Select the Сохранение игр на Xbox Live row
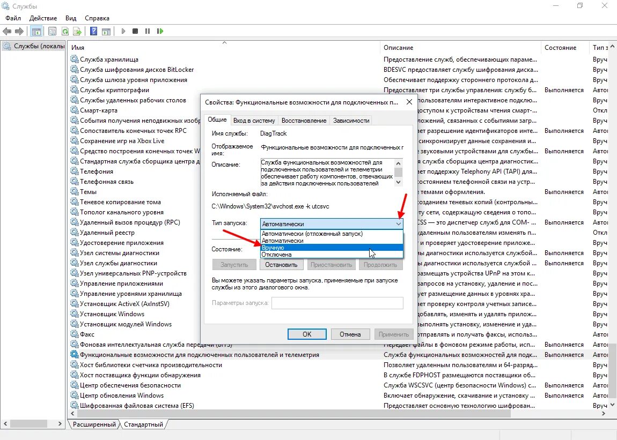Screen dimensions: 617x440 click(135, 141)
